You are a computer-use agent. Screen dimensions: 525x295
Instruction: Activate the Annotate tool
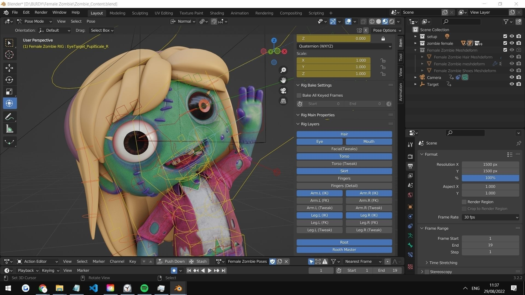click(9, 117)
